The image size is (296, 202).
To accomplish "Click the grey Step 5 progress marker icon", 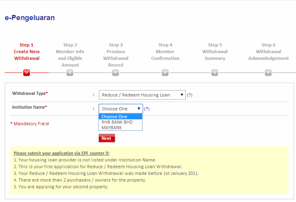I will [214, 73].
